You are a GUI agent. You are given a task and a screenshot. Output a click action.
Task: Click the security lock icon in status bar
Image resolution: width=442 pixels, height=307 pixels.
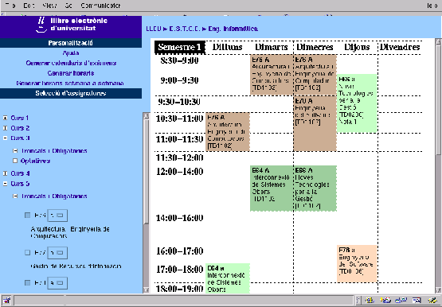click(x=6, y=301)
